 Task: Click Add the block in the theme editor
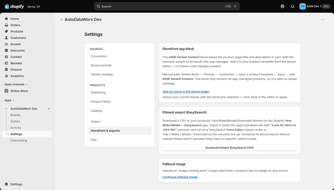coord(186,91)
